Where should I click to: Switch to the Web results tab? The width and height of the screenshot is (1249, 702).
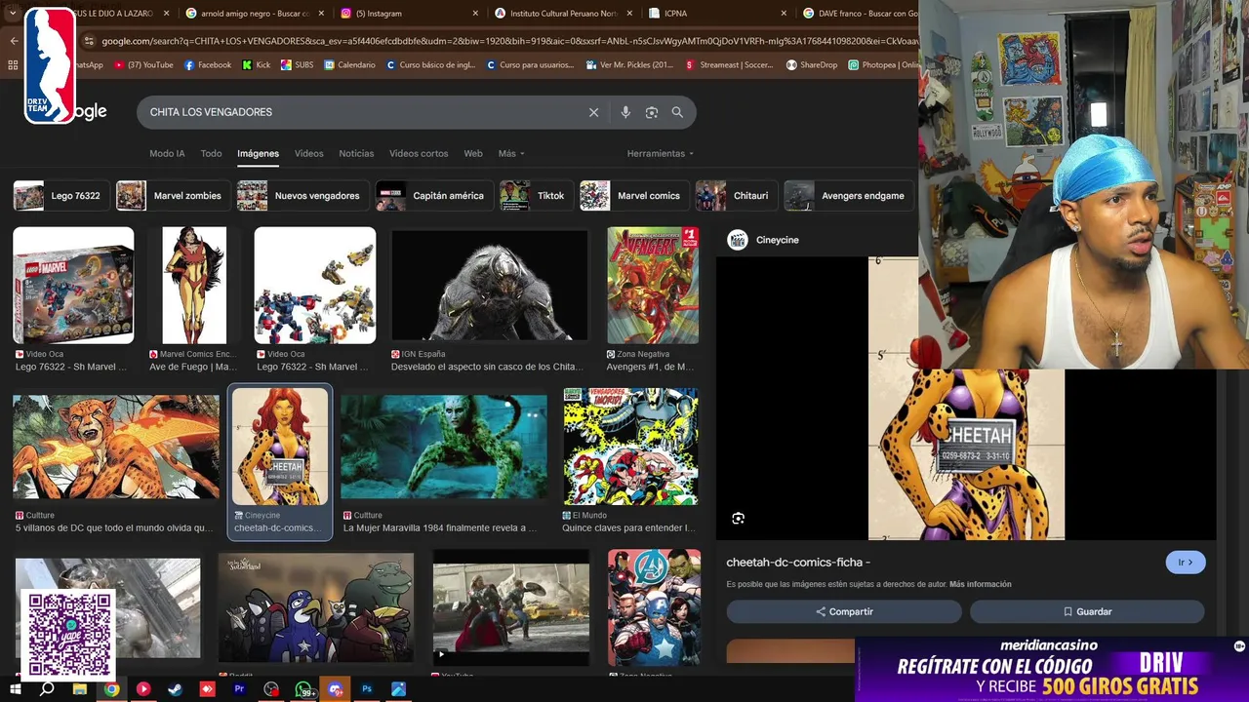[x=473, y=153]
